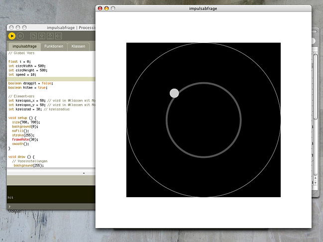Viewport: 323px width, 242px height.
Task: Click the highlighted blank line in code editor
Action: pyautogui.click(x=50, y=79)
